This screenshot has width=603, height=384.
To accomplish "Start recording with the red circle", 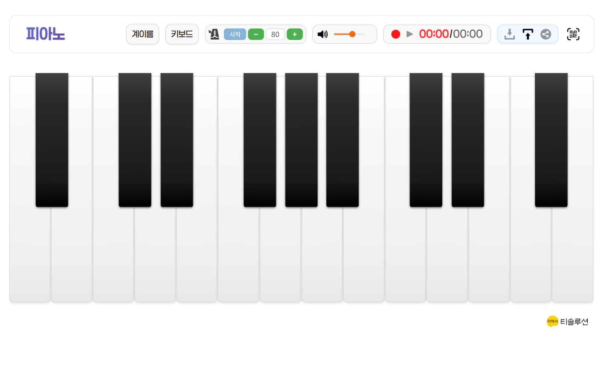I will (396, 34).
